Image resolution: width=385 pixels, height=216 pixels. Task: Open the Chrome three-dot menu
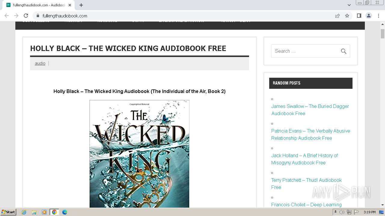pyautogui.click(x=378, y=16)
